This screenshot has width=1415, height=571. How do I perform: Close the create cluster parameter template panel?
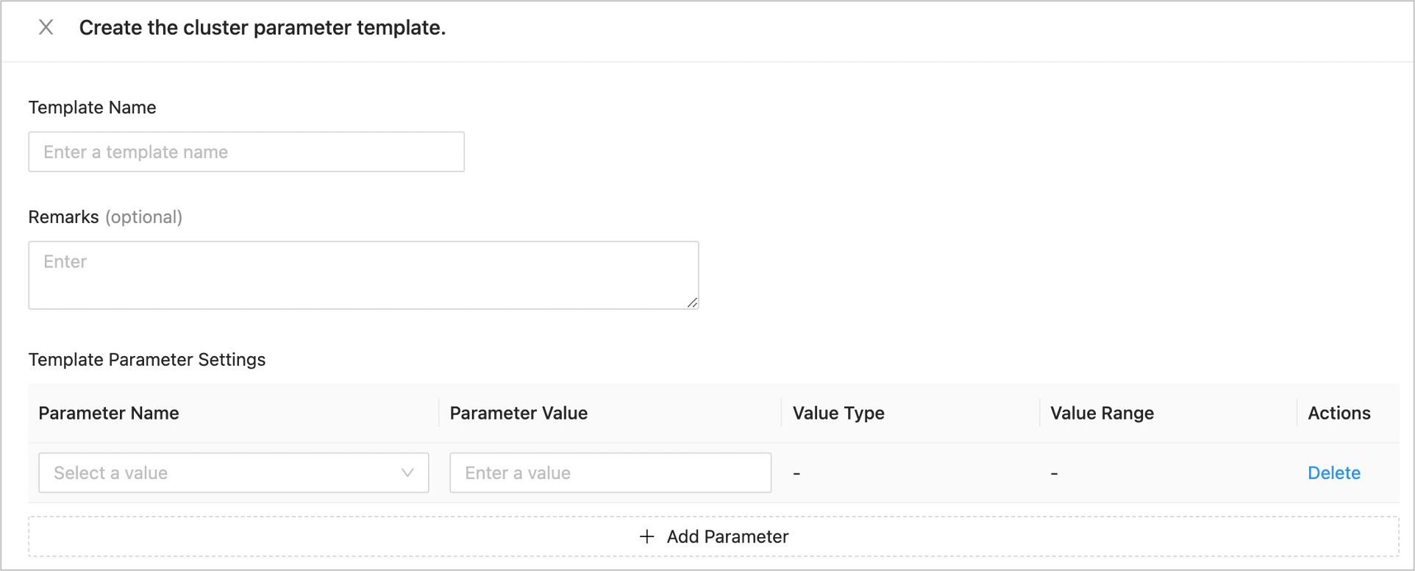point(46,28)
